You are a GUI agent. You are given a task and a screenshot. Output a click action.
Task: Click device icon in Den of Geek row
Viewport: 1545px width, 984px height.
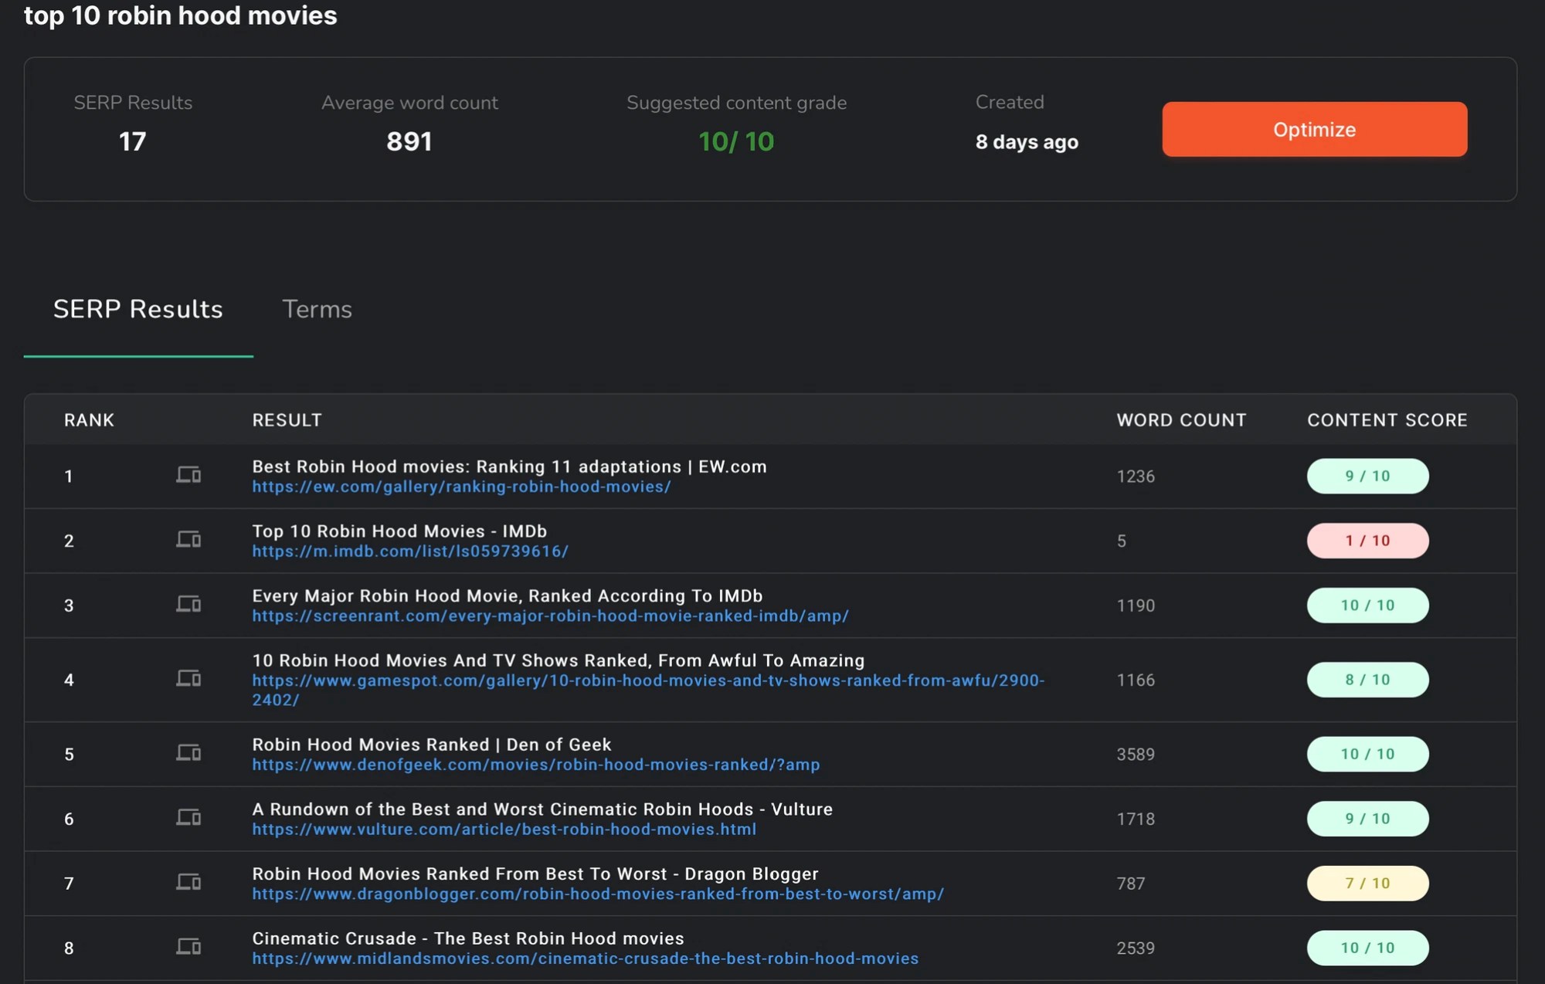pyautogui.click(x=188, y=752)
